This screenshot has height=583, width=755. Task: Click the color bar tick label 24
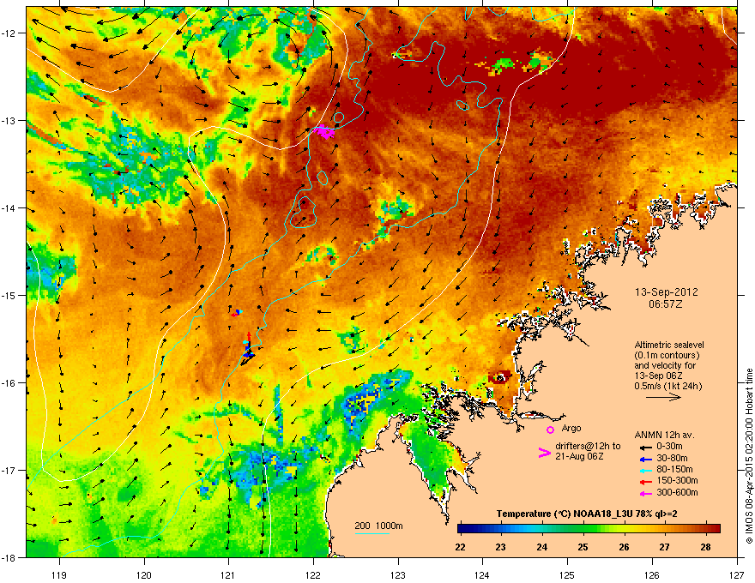[541, 547]
